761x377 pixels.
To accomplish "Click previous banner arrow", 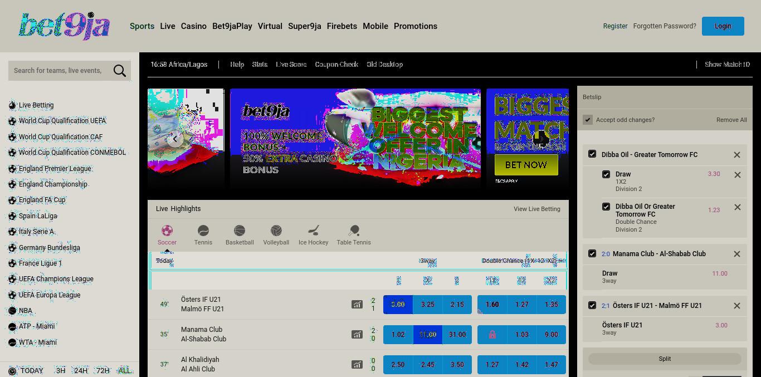I will [175, 139].
